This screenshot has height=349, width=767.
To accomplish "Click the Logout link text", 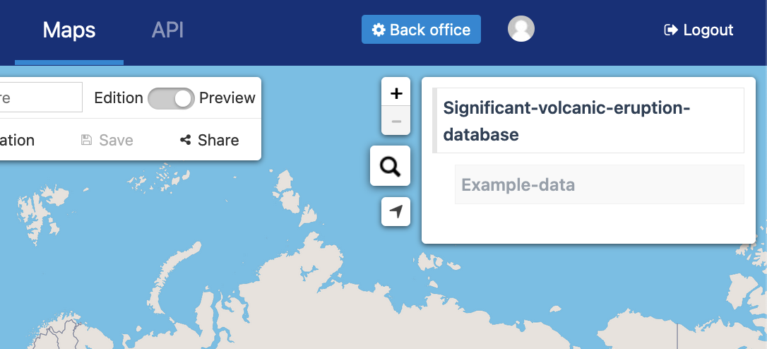I will (708, 30).
